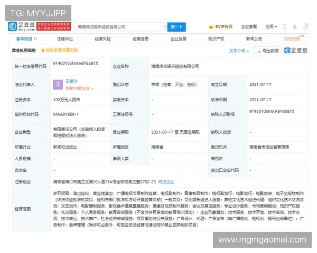Click the registered address 海南省海口市美兰区 text
The image size is (317, 253).
pyautogui.click(x=104, y=182)
